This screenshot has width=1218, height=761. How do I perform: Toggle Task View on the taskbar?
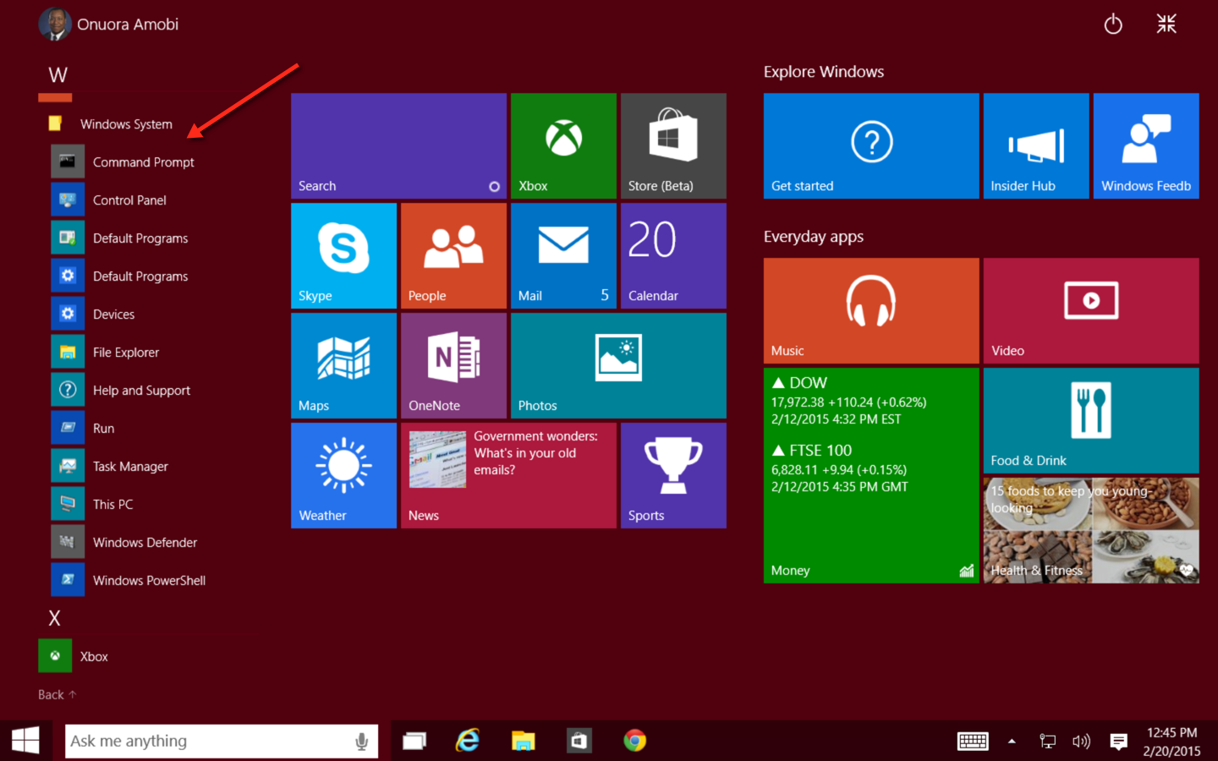point(414,742)
